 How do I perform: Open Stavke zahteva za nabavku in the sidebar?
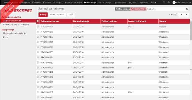tap(16, 24)
